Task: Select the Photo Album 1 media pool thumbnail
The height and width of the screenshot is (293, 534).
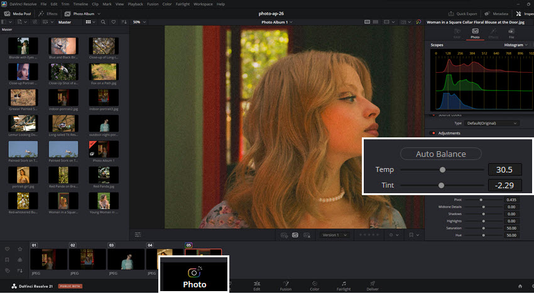Action: tap(104, 149)
